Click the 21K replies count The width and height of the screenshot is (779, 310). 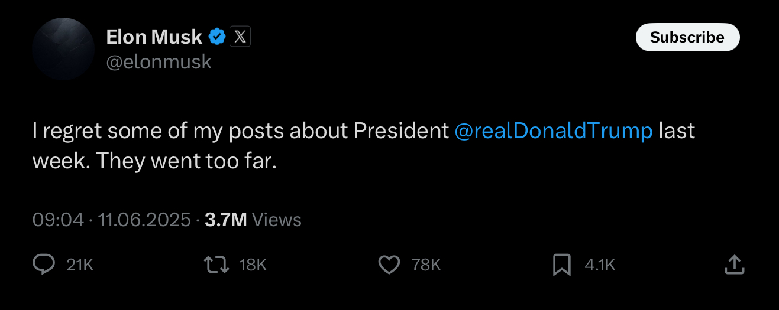tap(80, 266)
